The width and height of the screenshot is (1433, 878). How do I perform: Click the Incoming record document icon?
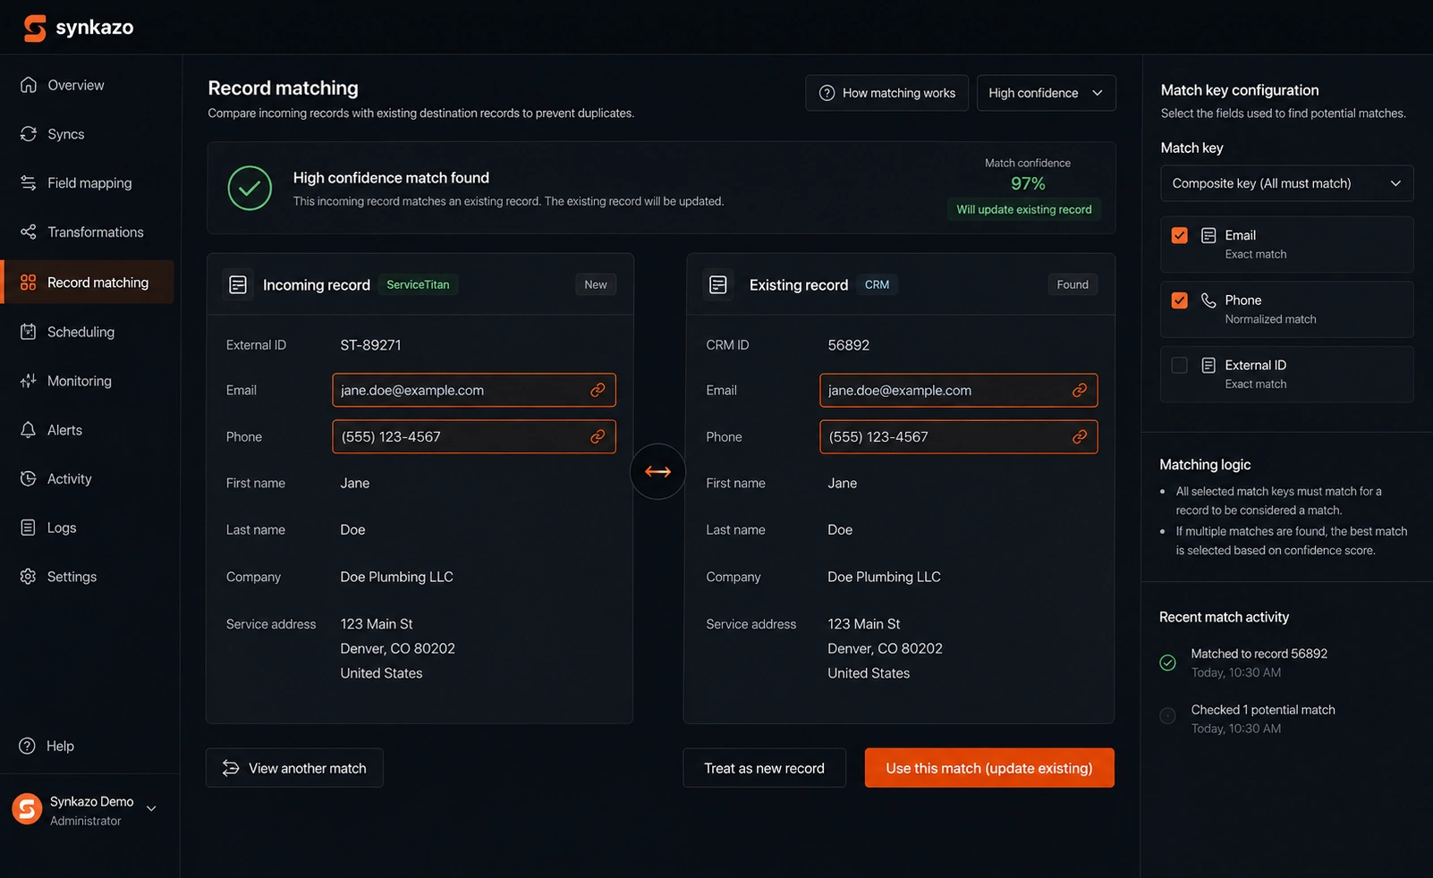coord(238,284)
